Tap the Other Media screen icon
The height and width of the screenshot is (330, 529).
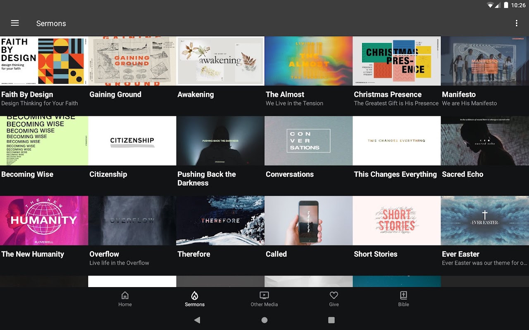(x=264, y=295)
